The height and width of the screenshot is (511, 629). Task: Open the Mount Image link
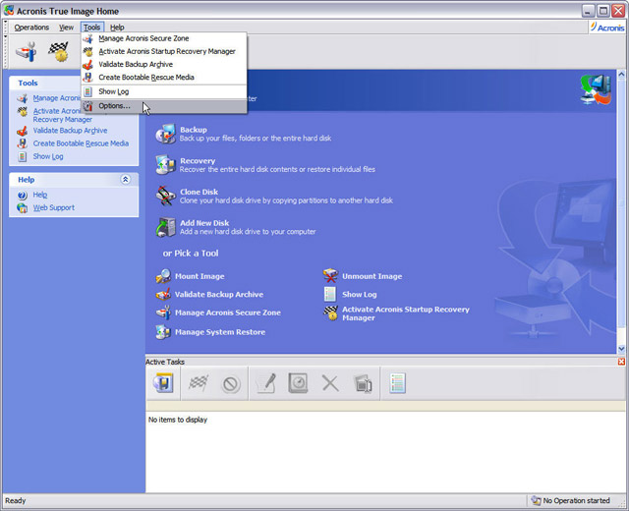point(200,276)
